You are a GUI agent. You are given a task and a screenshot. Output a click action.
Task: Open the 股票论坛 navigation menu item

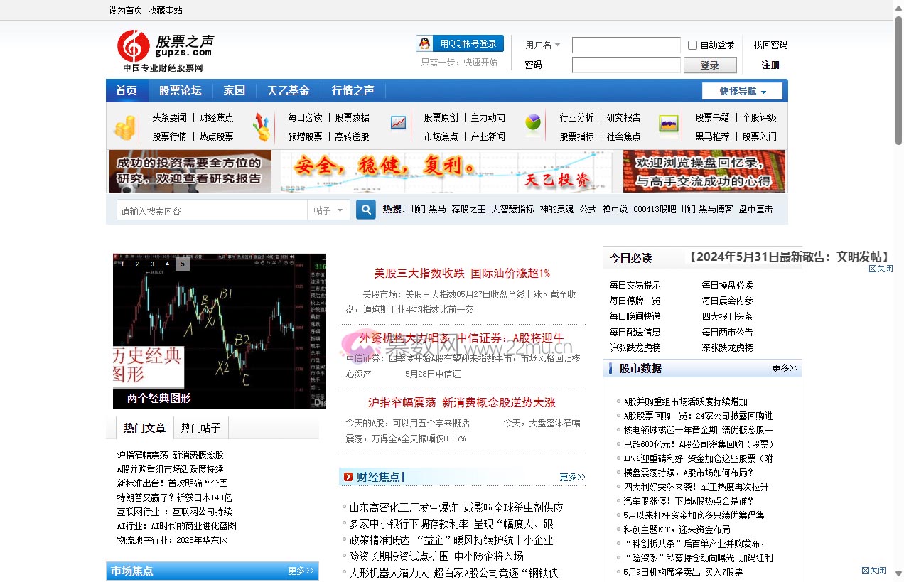[180, 91]
